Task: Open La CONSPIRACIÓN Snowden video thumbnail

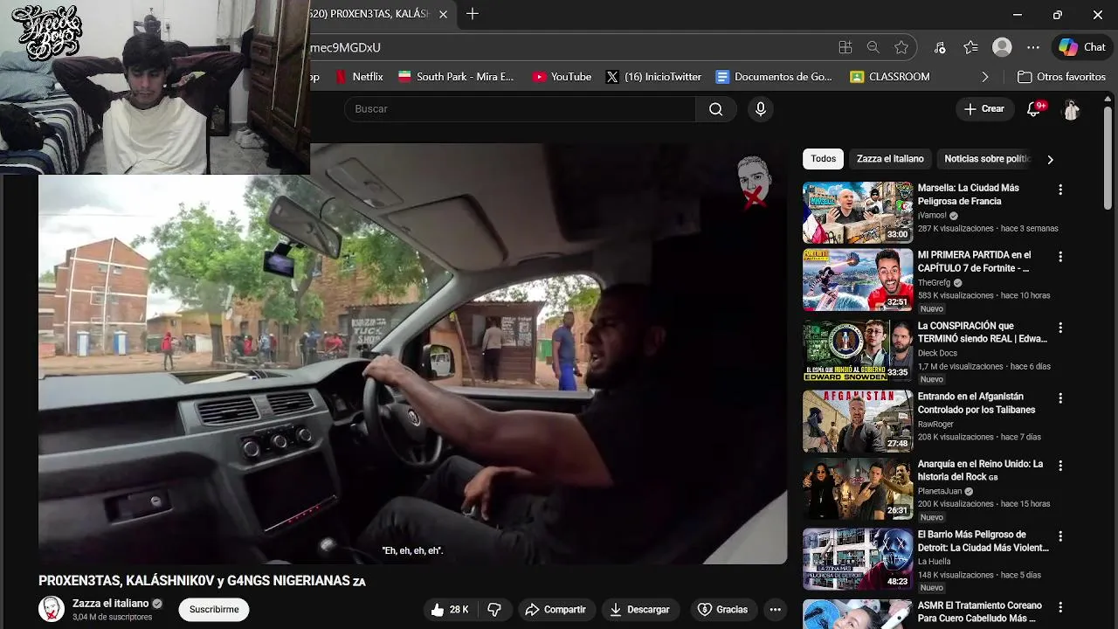Action: click(858, 350)
